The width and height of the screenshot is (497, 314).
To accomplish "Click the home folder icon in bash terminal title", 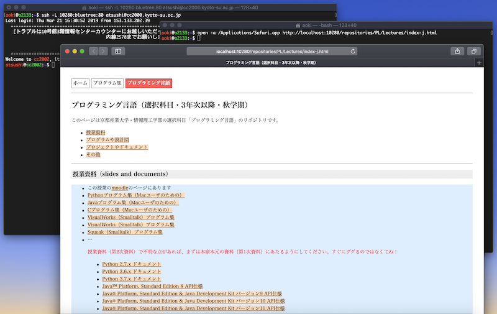I will pyautogui.click(x=298, y=25).
